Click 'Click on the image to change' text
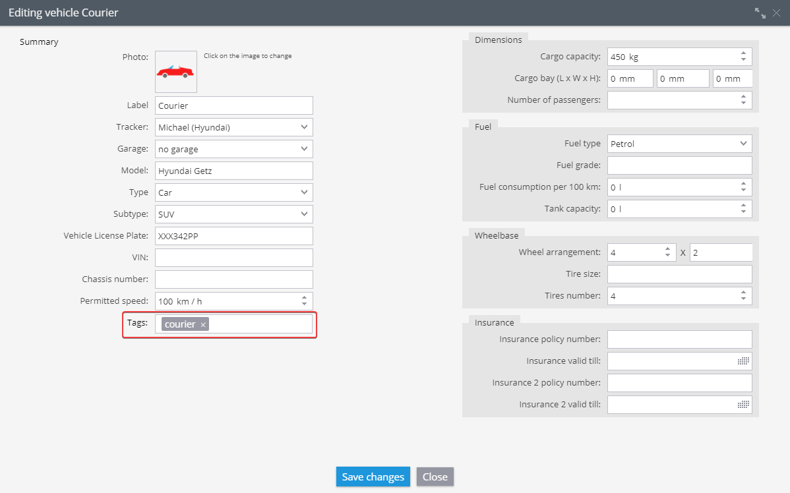790x493 pixels. [x=248, y=56]
